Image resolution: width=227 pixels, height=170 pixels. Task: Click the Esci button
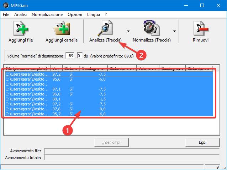click(202, 142)
